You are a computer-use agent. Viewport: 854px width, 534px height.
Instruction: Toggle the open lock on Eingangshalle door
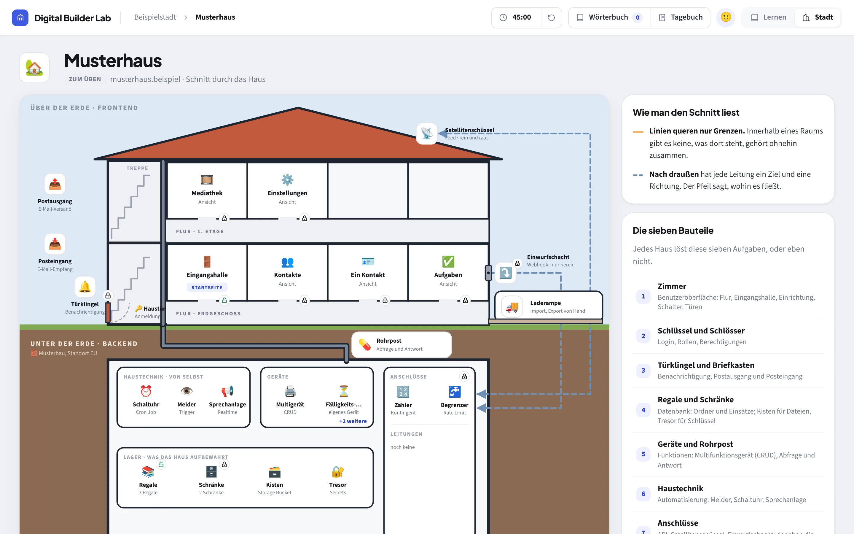(x=224, y=300)
